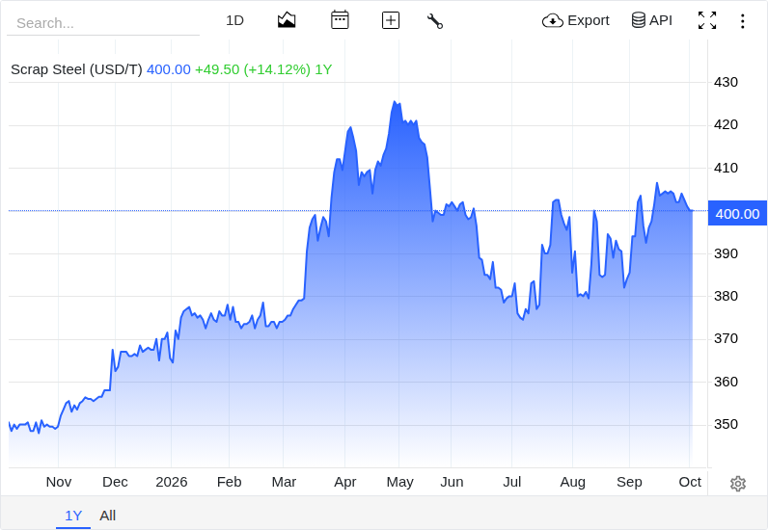The height and width of the screenshot is (530, 768).
Task: Toggle fullscreen with the expand arrows icon
Action: pyautogui.click(x=707, y=20)
